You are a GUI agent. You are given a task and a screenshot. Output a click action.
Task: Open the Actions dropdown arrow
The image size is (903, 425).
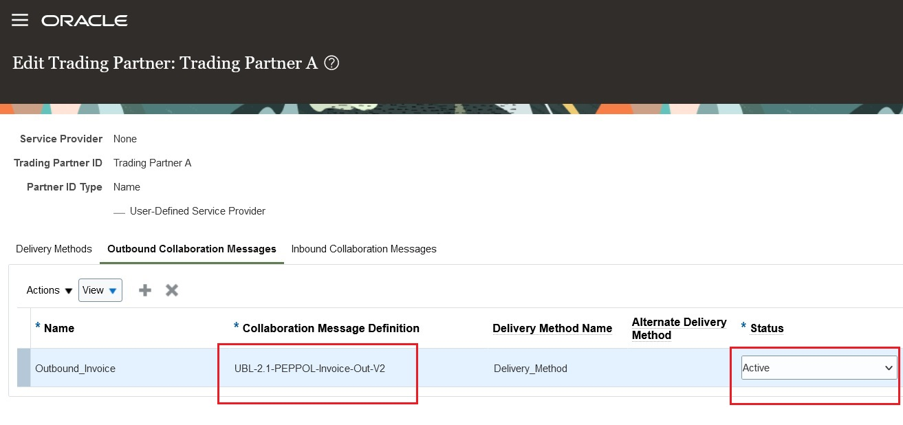coord(68,290)
